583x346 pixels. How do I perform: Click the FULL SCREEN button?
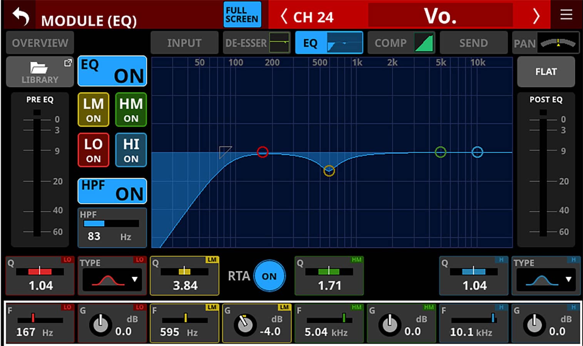[242, 15]
